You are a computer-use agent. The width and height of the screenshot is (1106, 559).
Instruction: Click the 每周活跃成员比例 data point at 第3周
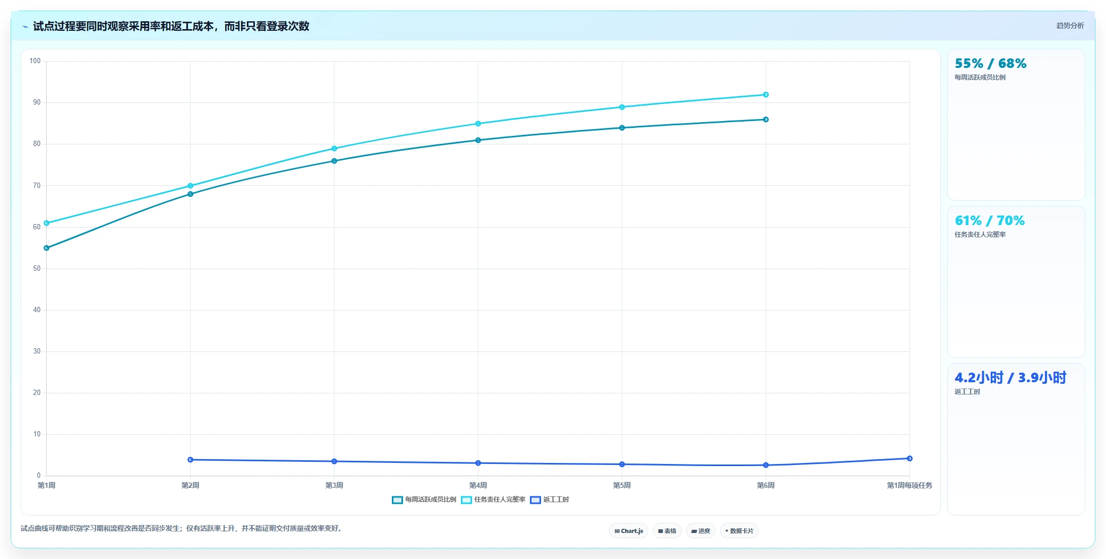coord(334,161)
